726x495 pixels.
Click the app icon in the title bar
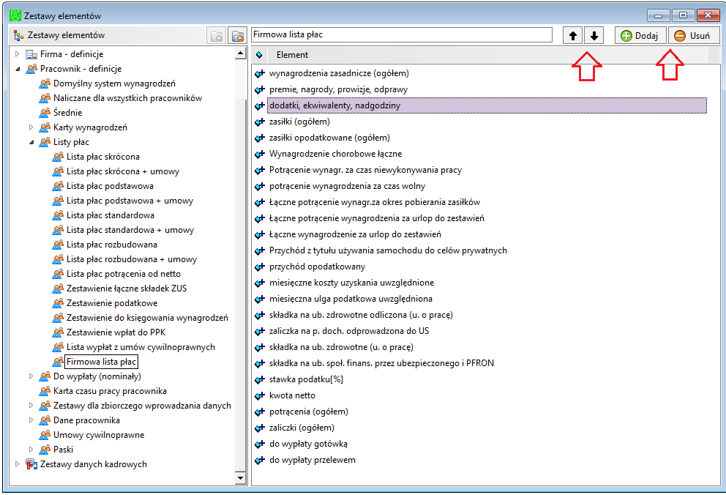[x=15, y=16]
